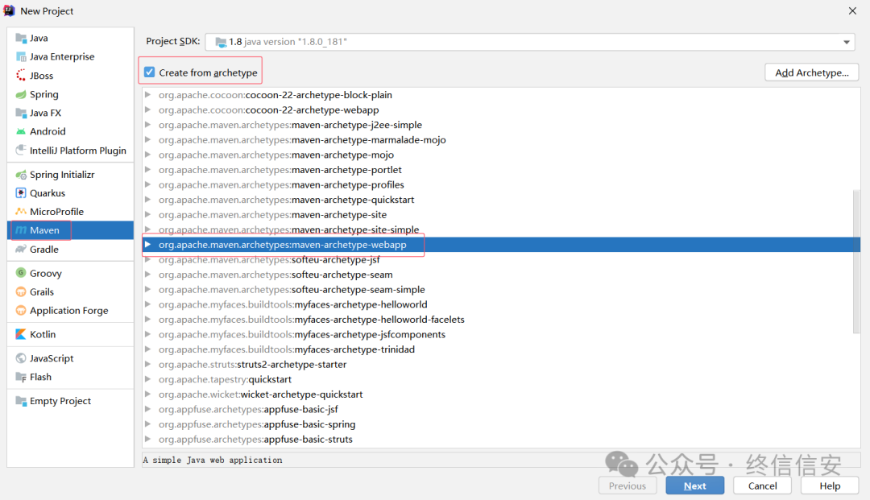Toggle the Create from archetype checkbox
This screenshot has height=500, width=870.
click(x=149, y=72)
